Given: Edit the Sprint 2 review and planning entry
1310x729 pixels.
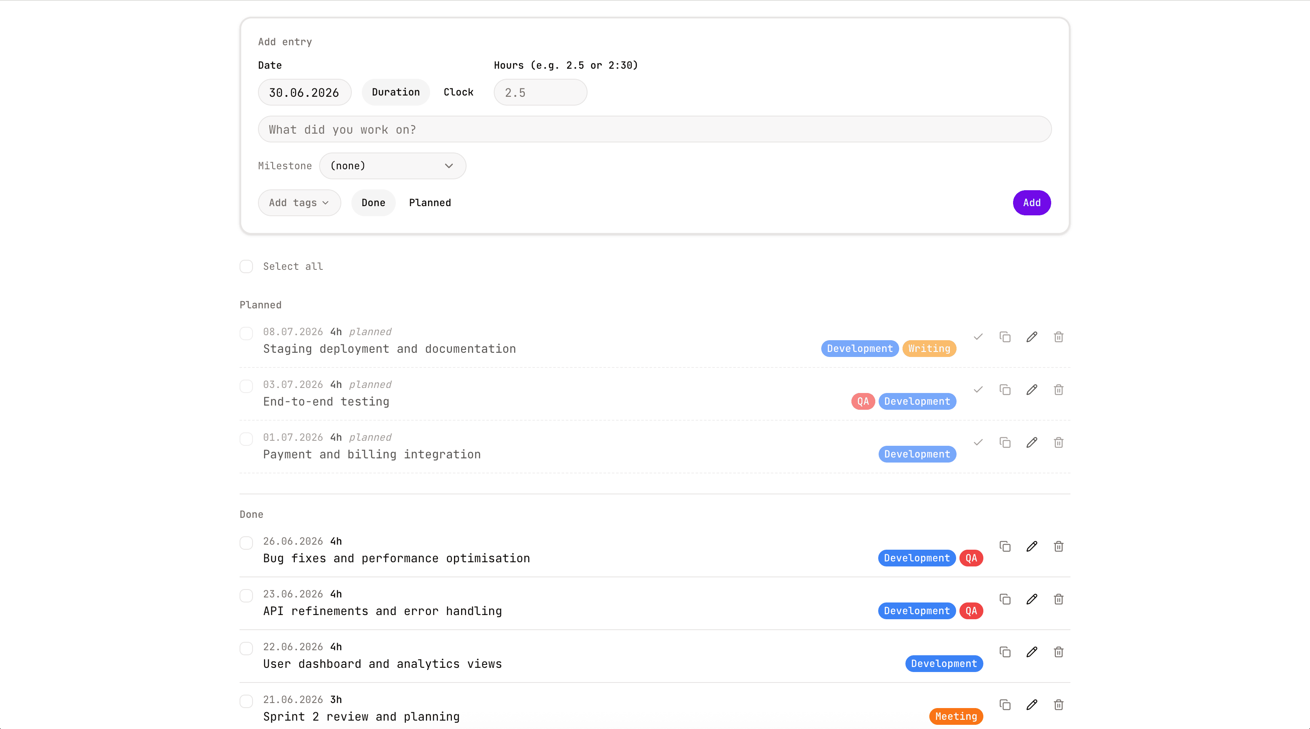Looking at the screenshot, I should 1032,705.
